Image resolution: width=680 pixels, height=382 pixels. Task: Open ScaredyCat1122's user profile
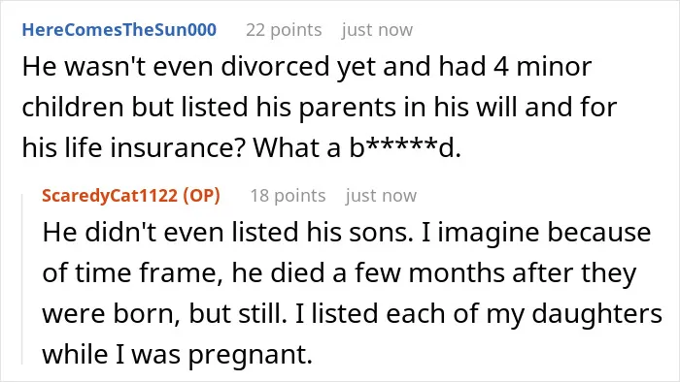coord(110,196)
